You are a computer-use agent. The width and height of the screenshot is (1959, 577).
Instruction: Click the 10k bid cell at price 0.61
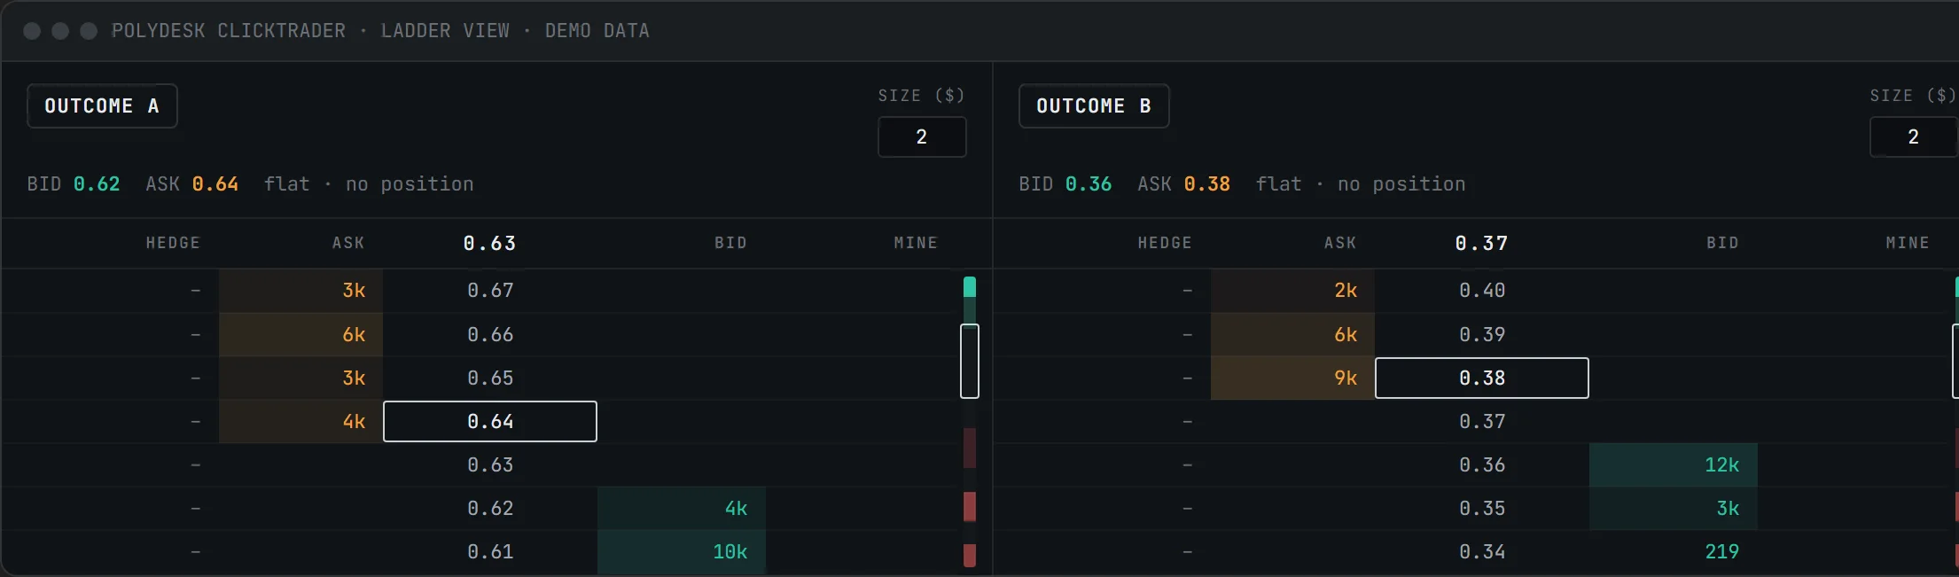click(682, 551)
